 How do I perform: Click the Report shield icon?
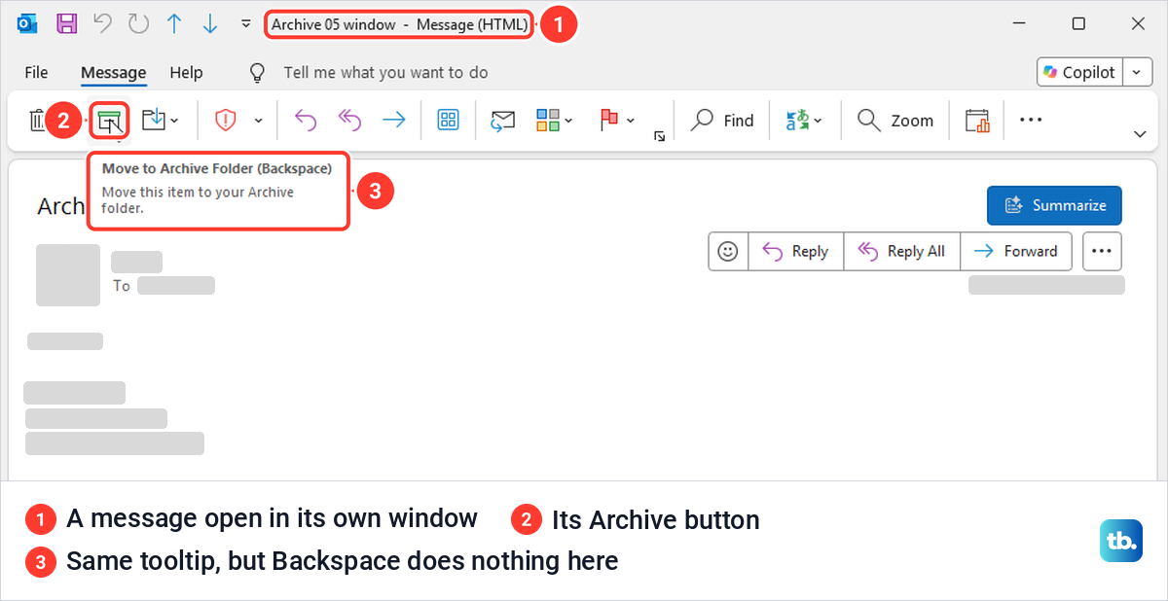(226, 121)
